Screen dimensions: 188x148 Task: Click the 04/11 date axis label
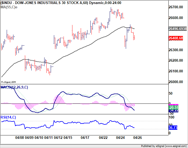click(49, 138)
